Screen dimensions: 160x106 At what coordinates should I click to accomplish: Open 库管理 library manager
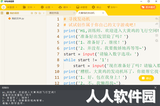[x=82, y=7]
